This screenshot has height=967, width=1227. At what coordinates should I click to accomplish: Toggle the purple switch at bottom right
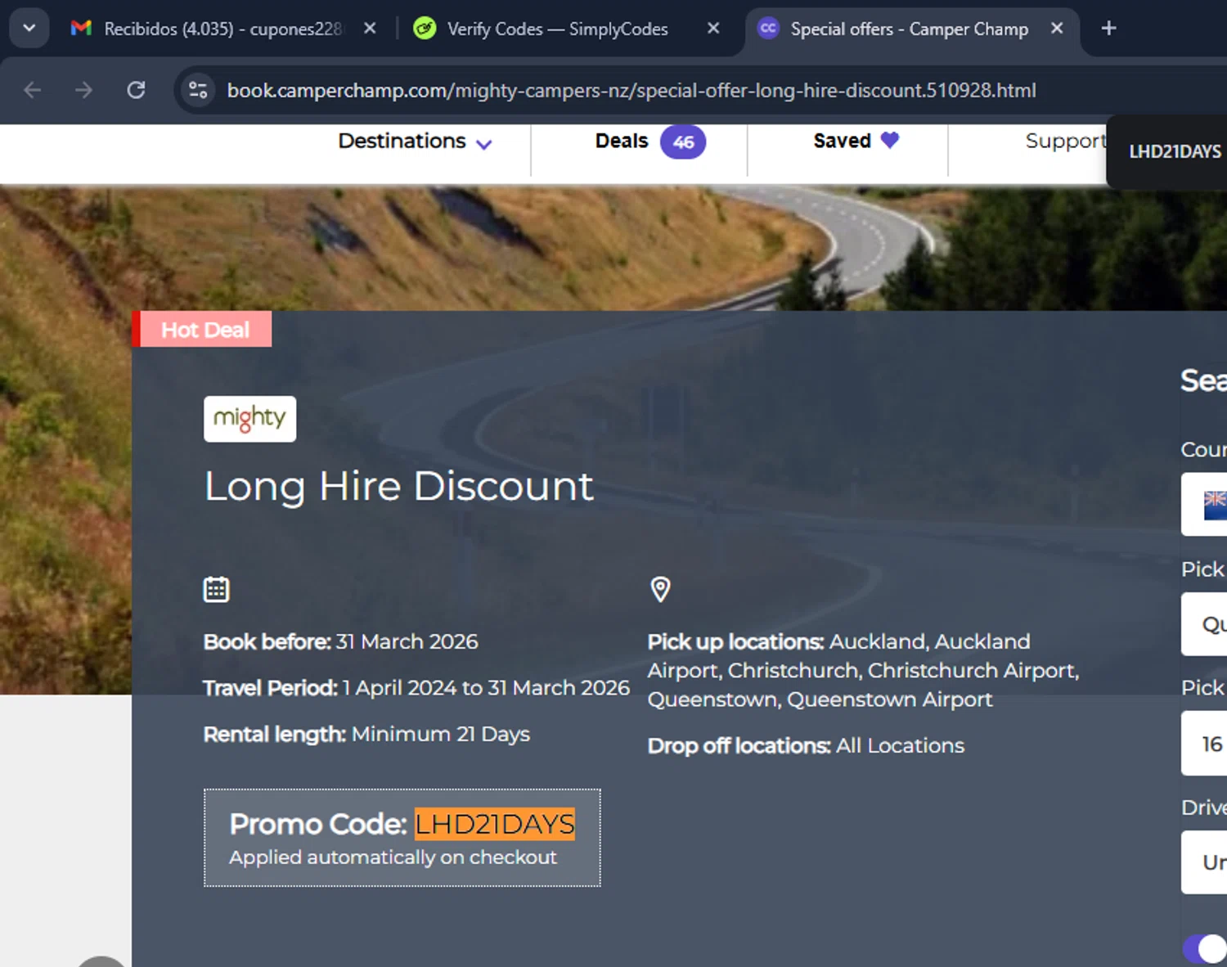(1206, 949)
